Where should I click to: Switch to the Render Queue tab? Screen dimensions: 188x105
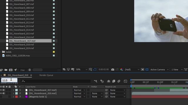46,75
